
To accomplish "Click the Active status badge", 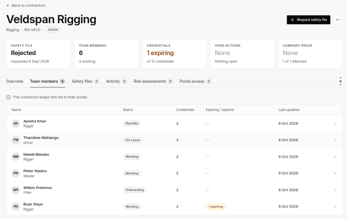I will [53, 30].
